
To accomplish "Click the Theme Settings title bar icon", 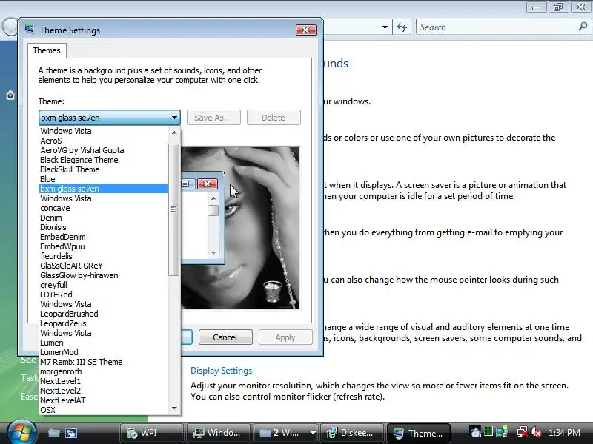I will point(30,30).
